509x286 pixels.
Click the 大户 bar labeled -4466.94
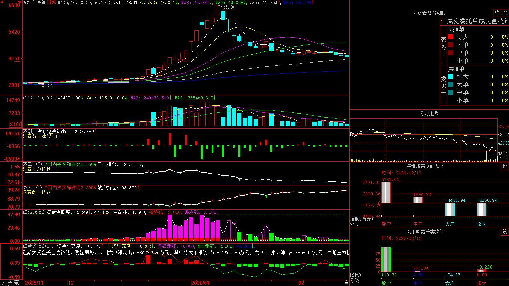click(450, 210)
